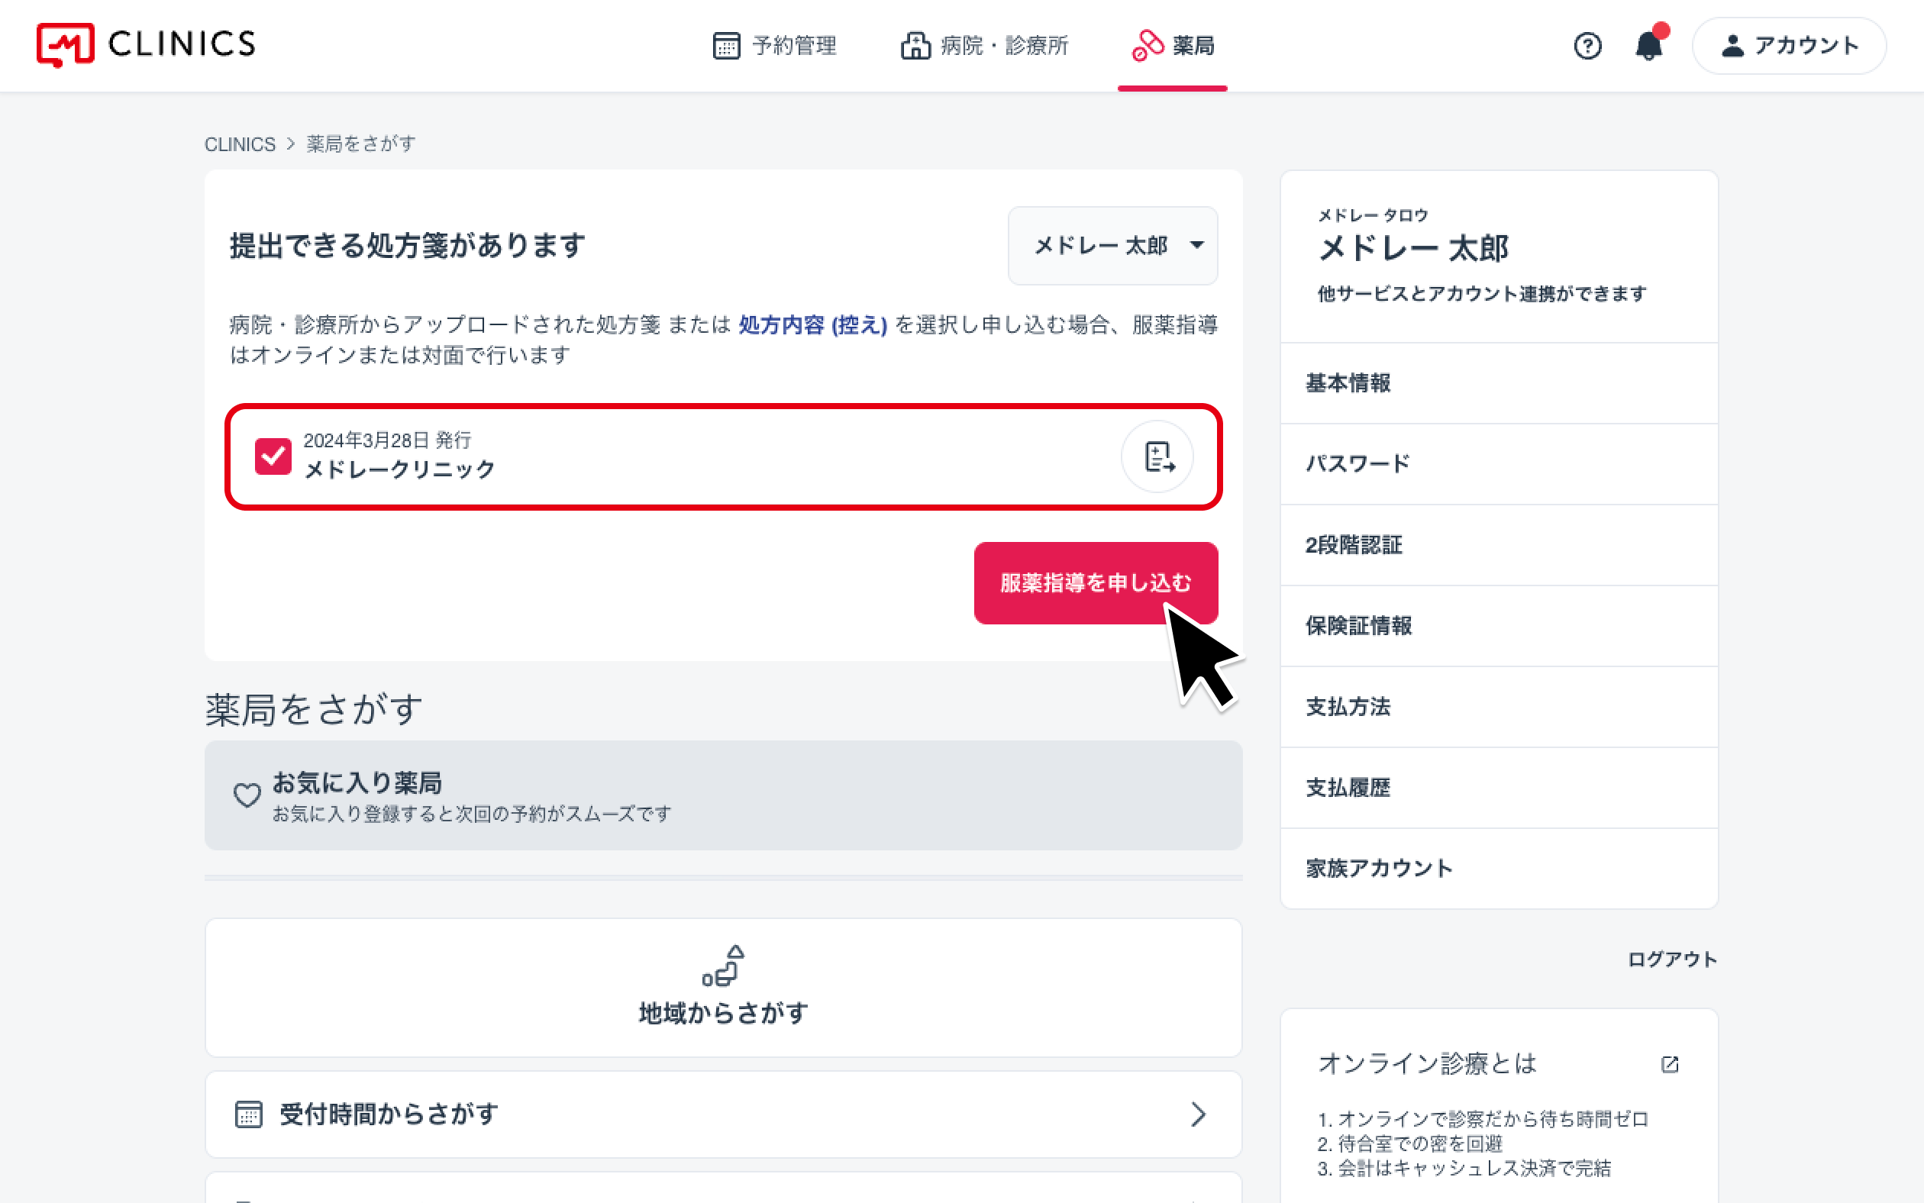Open the help question mark icon
Viewport: 1924px width, 1203px height.
tap(1587, 46)
